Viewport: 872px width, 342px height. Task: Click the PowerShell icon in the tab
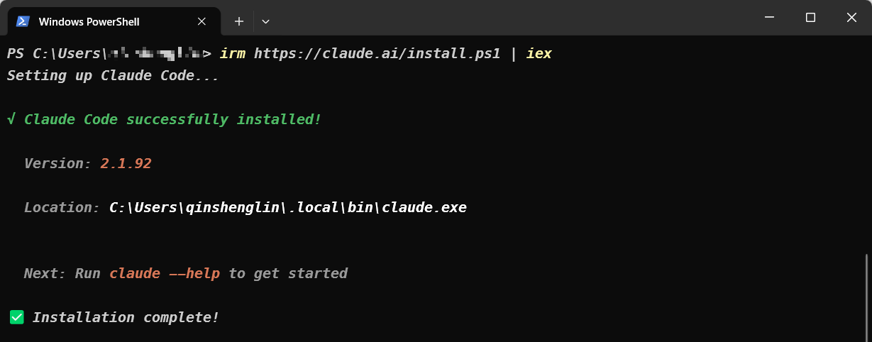[23, 21]
